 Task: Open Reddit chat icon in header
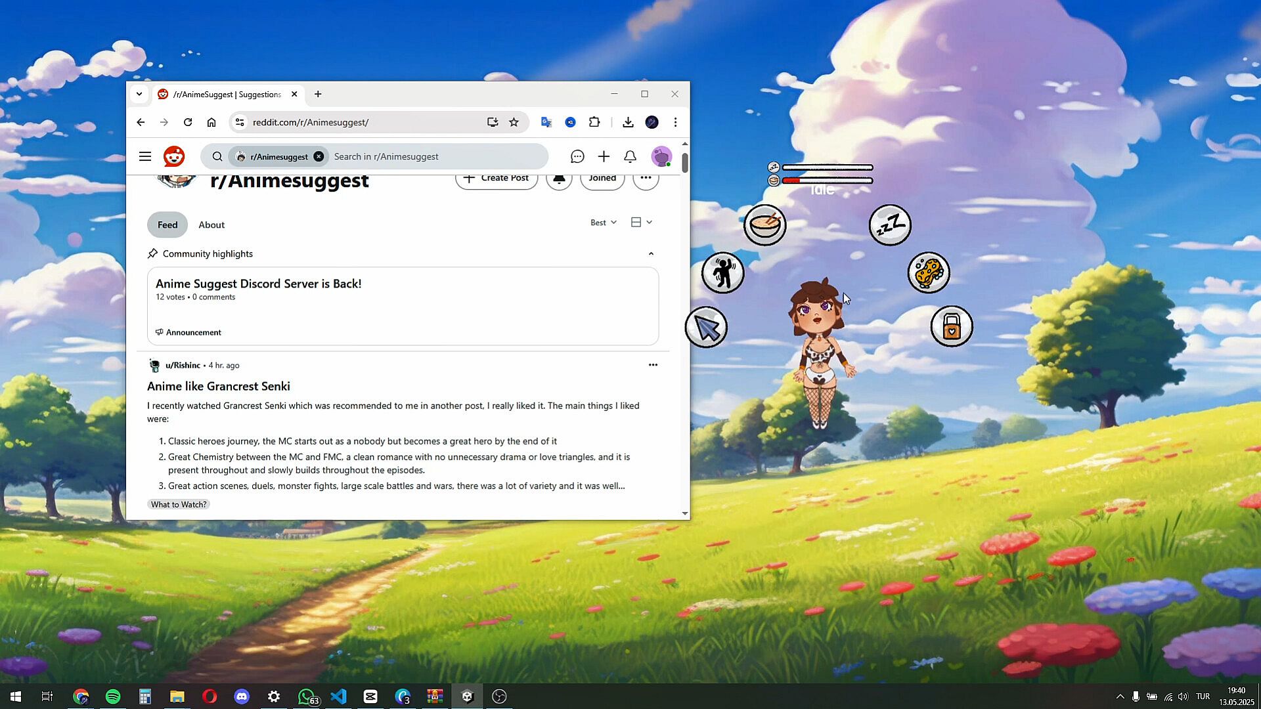pyautogui.click(x=577, y=156)
